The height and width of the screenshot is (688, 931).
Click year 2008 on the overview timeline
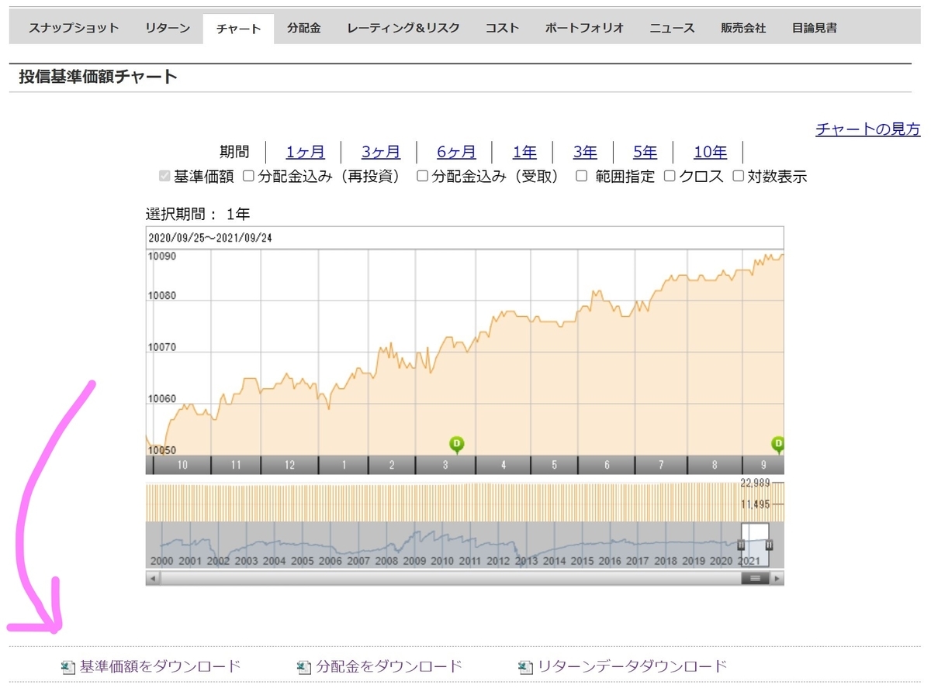[386, 561]
